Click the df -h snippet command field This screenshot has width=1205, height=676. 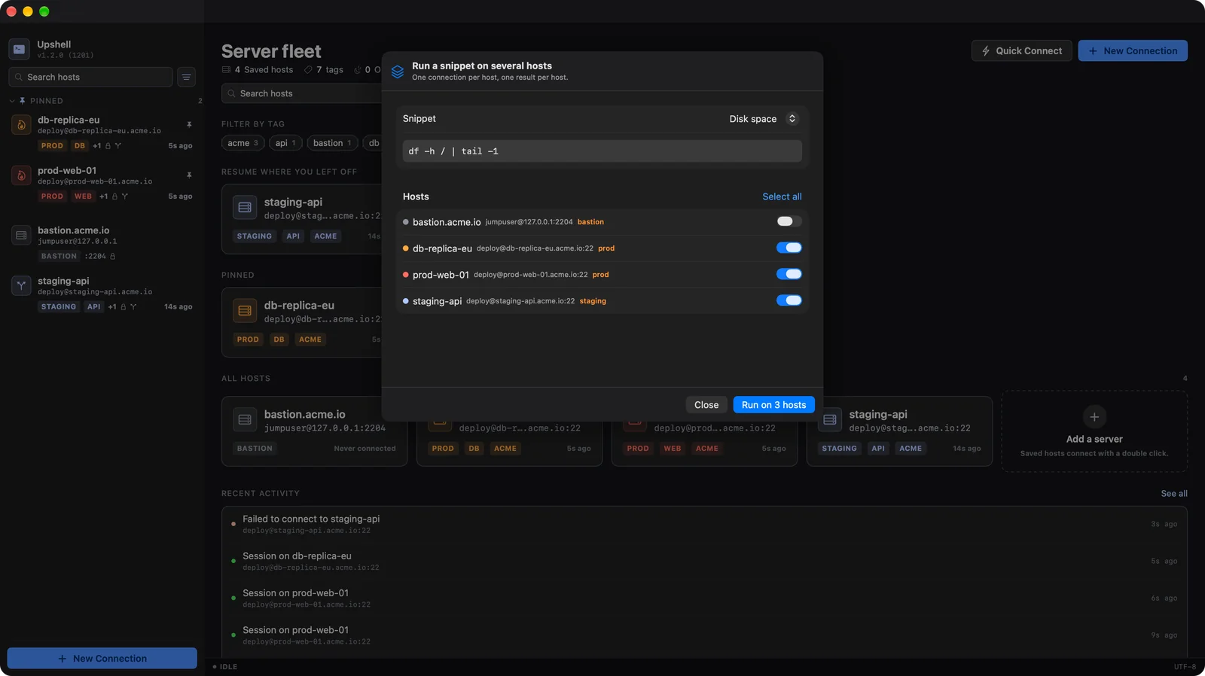pos(602,151)
